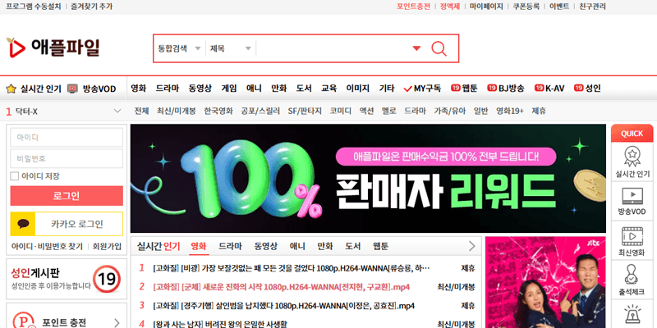This screenshot has height=328, width=657.
Task: Click the Kakao speech bubble icon
Action: click(x=23, y=224)
